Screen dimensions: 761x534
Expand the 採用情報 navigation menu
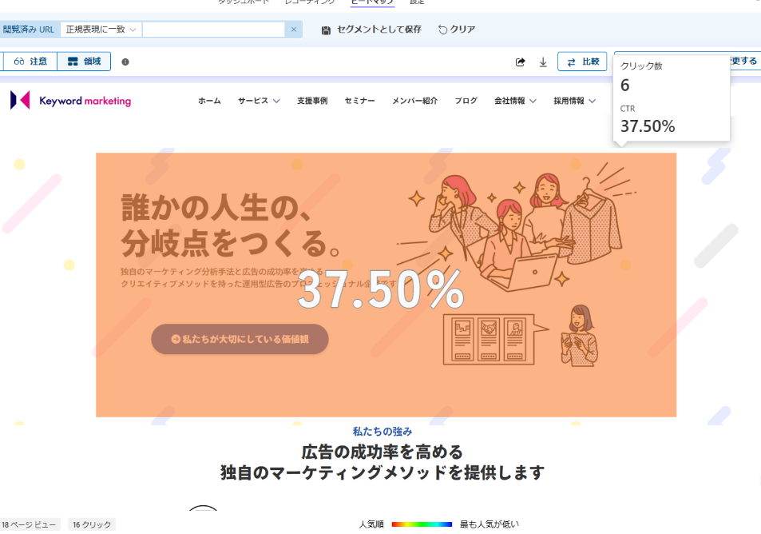pos(575,101)
